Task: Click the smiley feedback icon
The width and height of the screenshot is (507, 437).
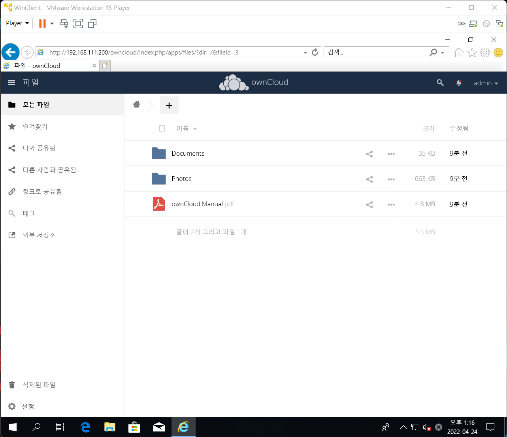Action: click(x=498, y=53)
